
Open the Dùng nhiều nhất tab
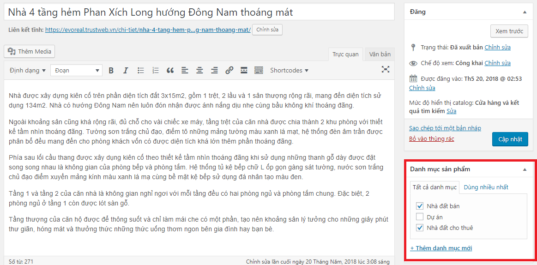click(486, 187)
